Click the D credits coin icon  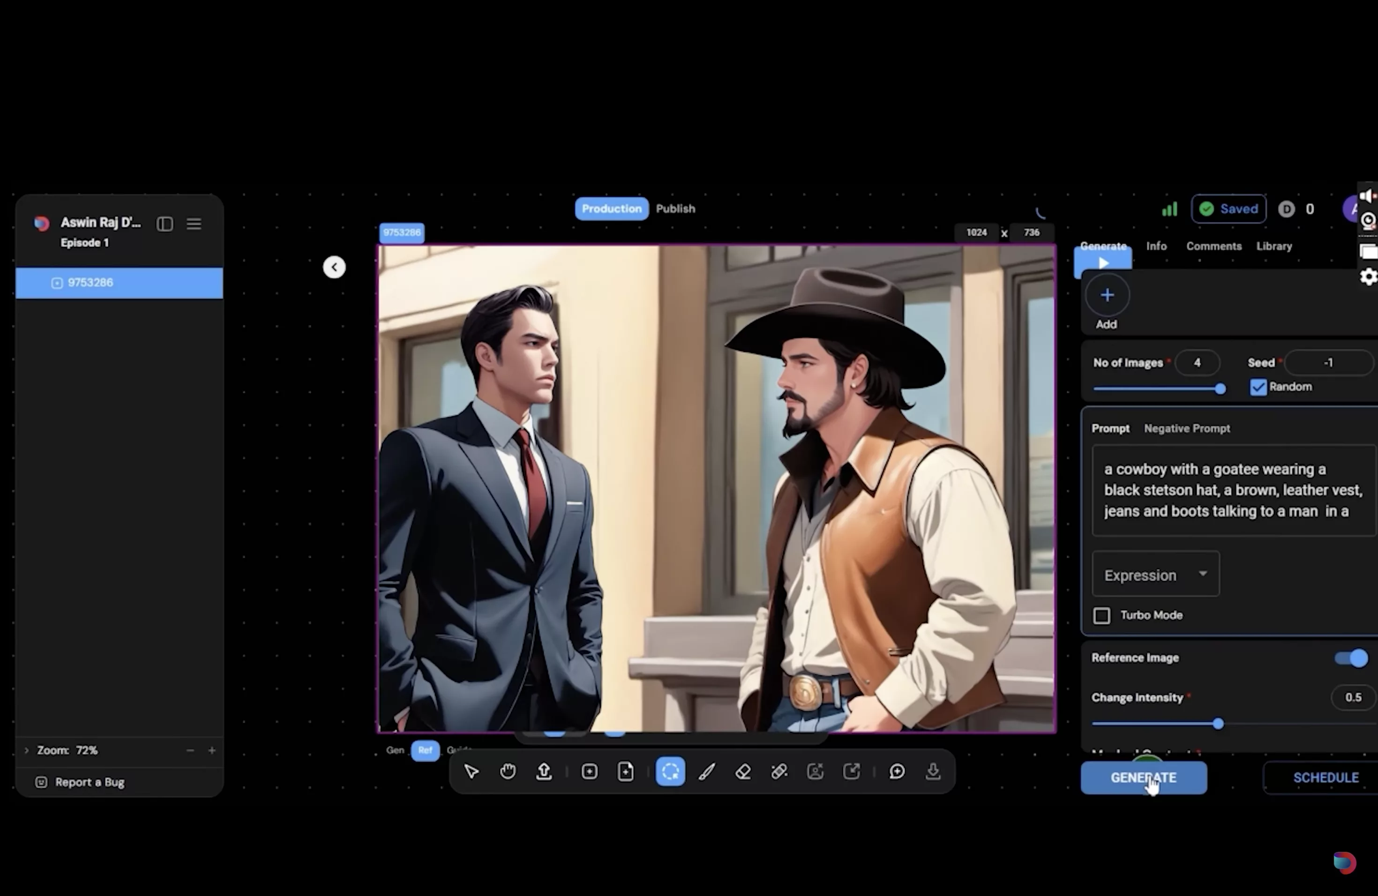[x=1286, y=209]
